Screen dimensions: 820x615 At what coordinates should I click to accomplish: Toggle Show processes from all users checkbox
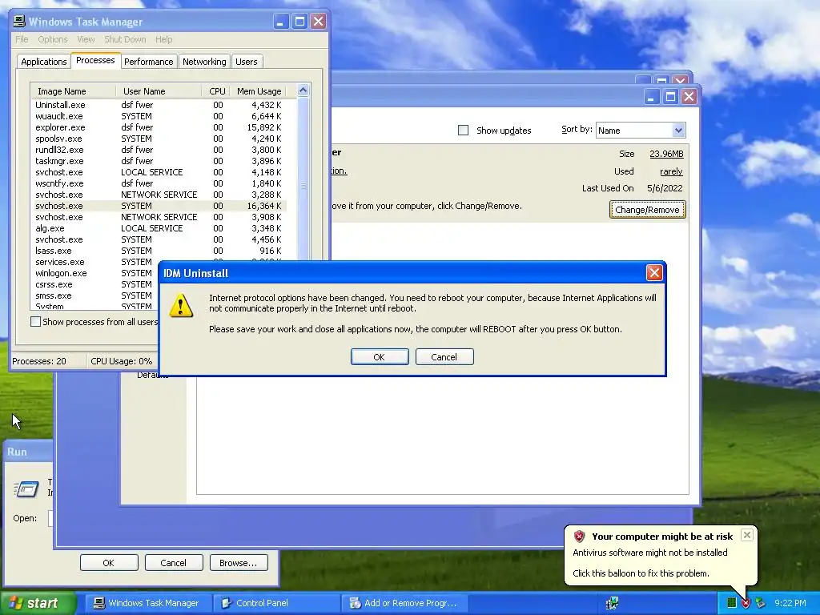pyautogui.click(x=35, y=322)
